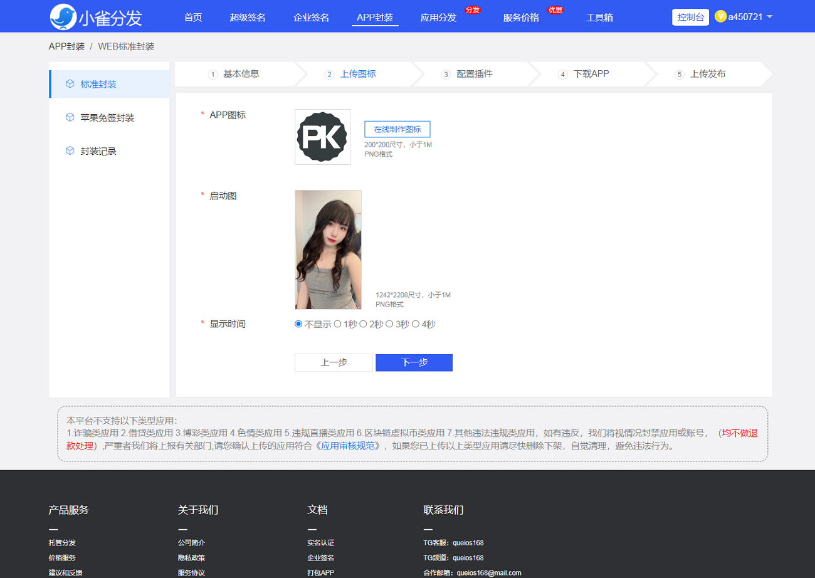This screenshot has height=578, width=815.
Task: Click the red 优惠 badge on 服务价格
Action: point(555,10)
